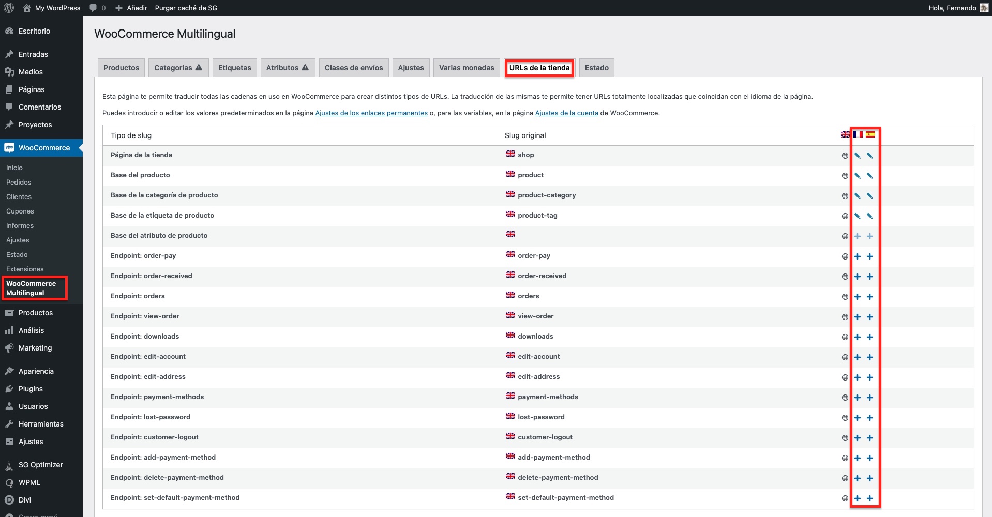The image size is (992, 517).
Task: Edit French translation of product base slug
Action: point(857,176)
